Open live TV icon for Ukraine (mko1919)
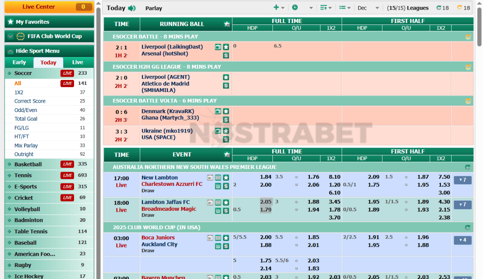 click(x=218, y=131)
